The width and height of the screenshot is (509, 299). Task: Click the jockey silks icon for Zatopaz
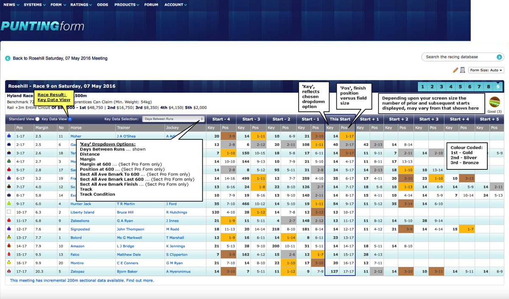point(9,271)
